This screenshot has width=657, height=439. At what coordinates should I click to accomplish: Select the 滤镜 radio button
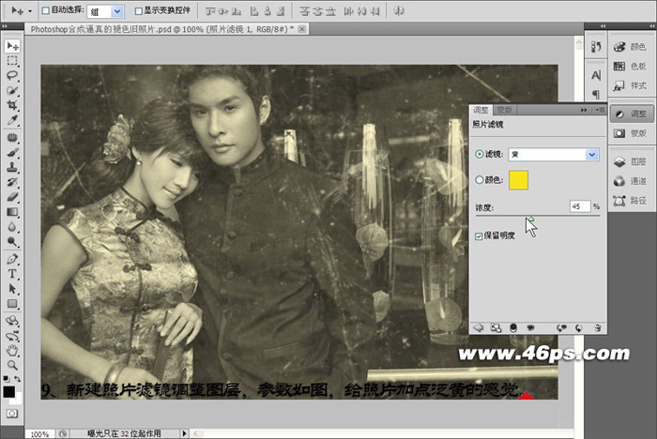[481, 154]
